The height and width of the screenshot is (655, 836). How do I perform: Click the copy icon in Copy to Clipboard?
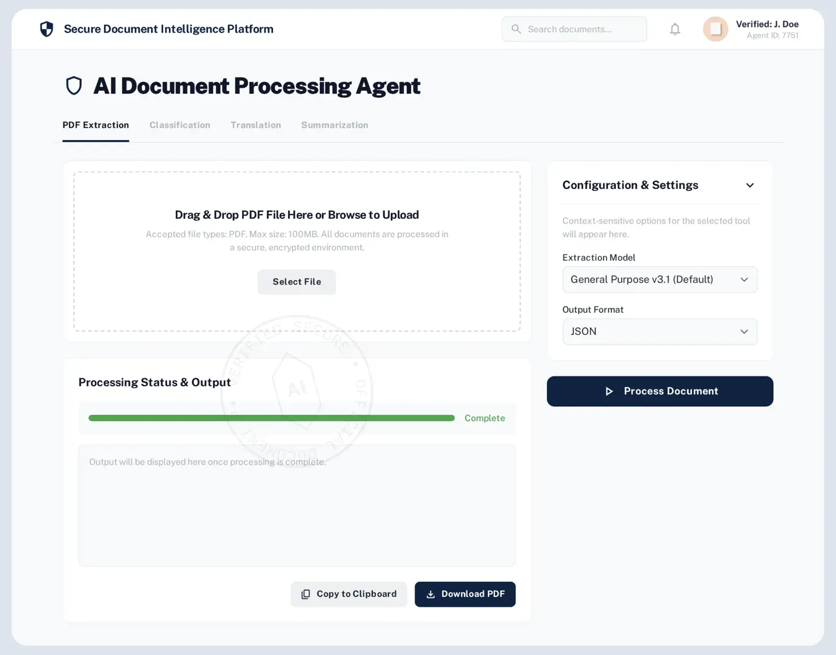click(306, 594)
